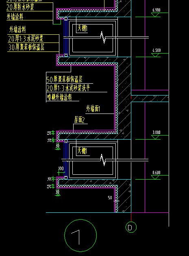189x256 pixels.
Task: Select the 6.900 elevation value
Action: pyautogui.click(x=156, y=10)
